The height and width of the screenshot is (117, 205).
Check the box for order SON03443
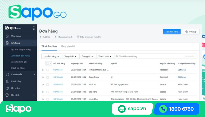tap(48, 99)
